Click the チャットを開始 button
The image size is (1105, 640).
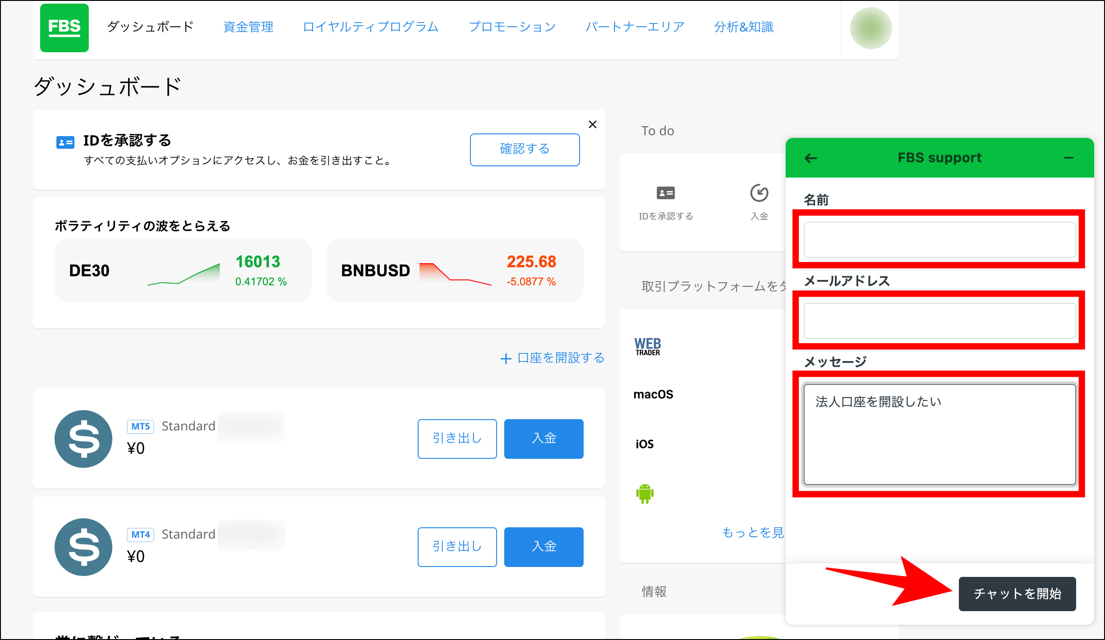click(1018, 594)
